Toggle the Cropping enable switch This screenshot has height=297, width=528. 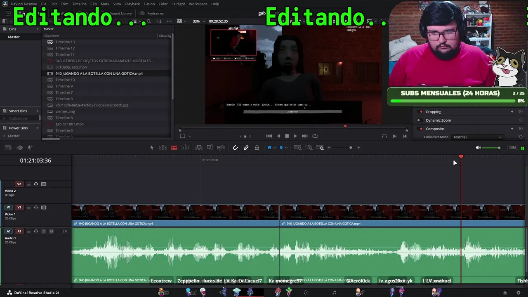point(421,112)
